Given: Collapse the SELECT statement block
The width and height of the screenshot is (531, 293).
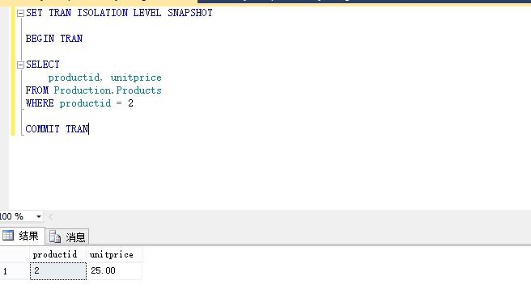Looking at the screenshot, I should click(x=21, y=65).
